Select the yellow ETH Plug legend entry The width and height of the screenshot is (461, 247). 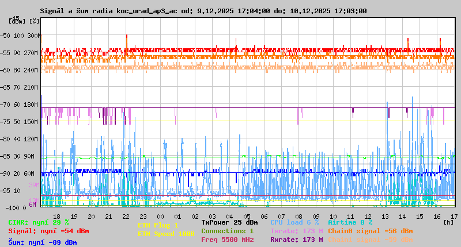pyautogui.click(x=158, y=226)
